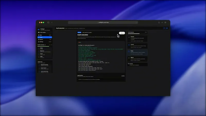Click the blue check icon in header
Screen dimensions: 206x116
(164, 28)
